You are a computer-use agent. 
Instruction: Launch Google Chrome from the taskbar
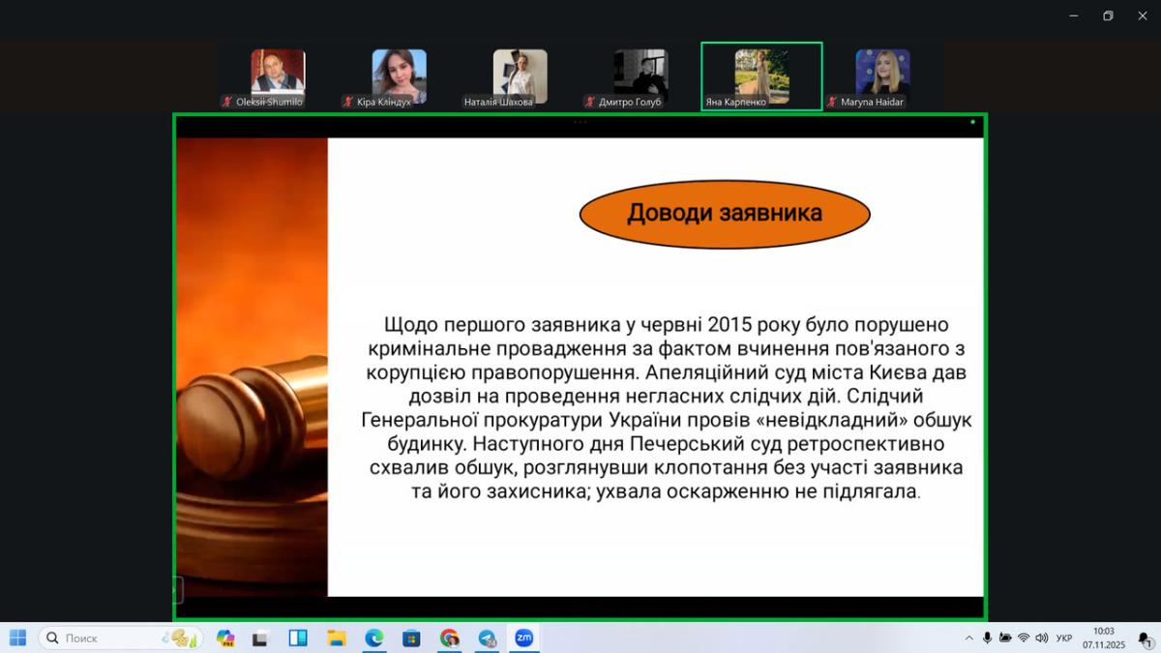449,638
